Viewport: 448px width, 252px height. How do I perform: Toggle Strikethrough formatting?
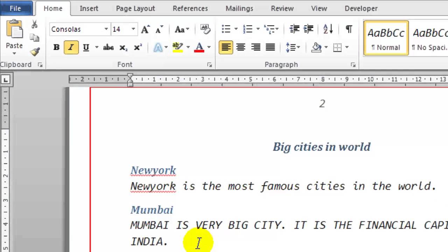108,47
